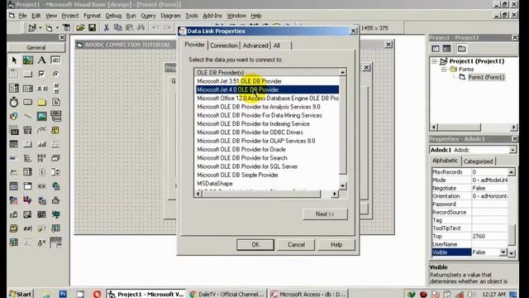
Task: Click the Save Project floppy icon
Action: click(x=92, y=27)
